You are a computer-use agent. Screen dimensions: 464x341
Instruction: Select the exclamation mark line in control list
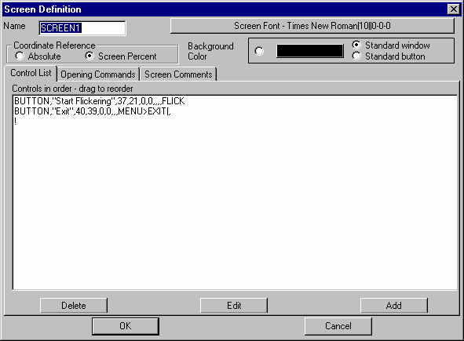point(16,122)
